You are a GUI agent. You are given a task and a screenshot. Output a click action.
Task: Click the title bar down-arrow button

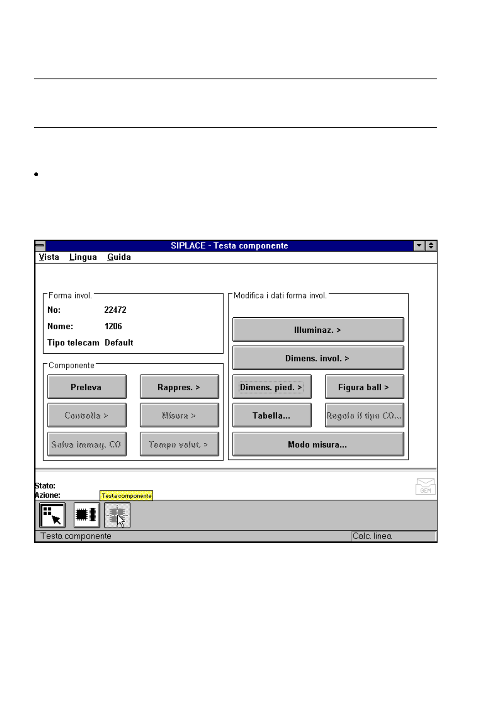[x=419, y=245]
